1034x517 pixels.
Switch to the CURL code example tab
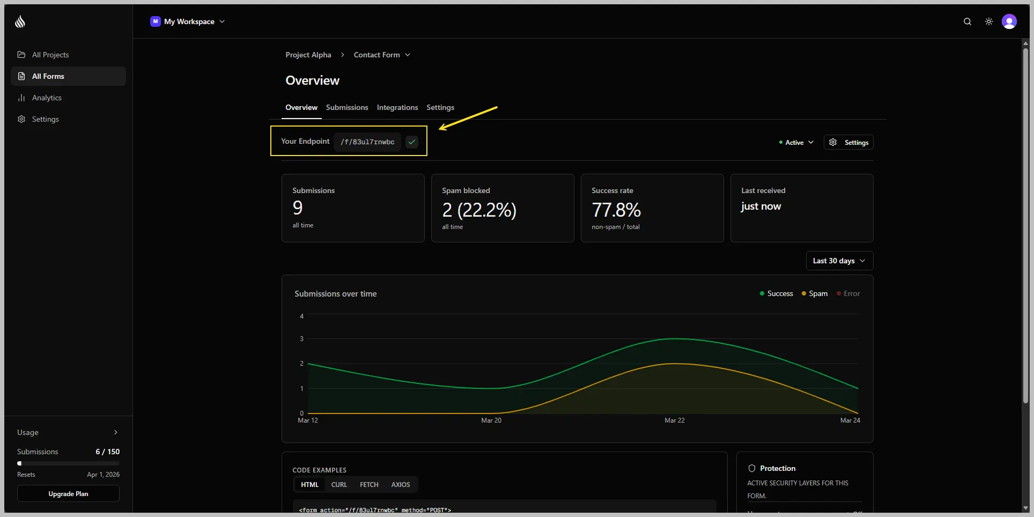(x=339, y=484)
